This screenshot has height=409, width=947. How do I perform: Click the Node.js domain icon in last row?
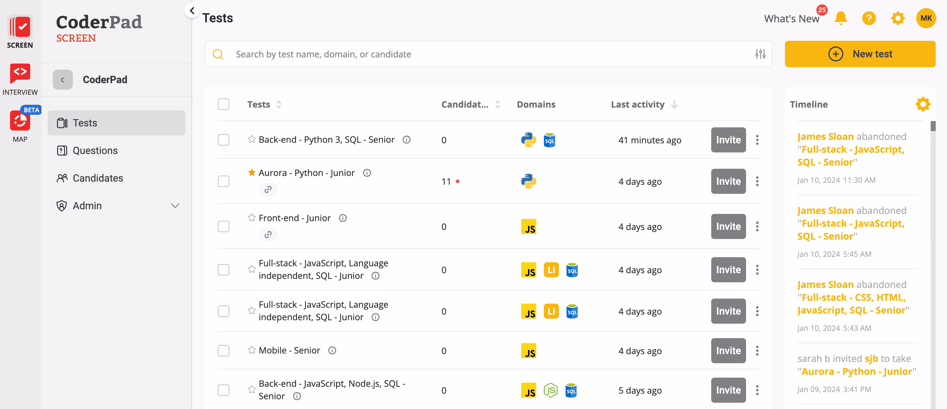tap(550, 390)
